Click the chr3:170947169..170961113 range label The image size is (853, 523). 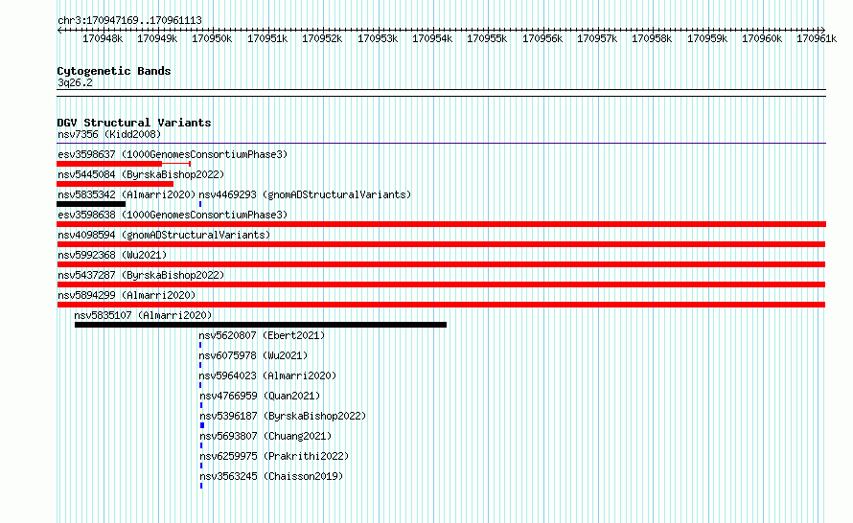pyautogui.click(x=129, y=20)
